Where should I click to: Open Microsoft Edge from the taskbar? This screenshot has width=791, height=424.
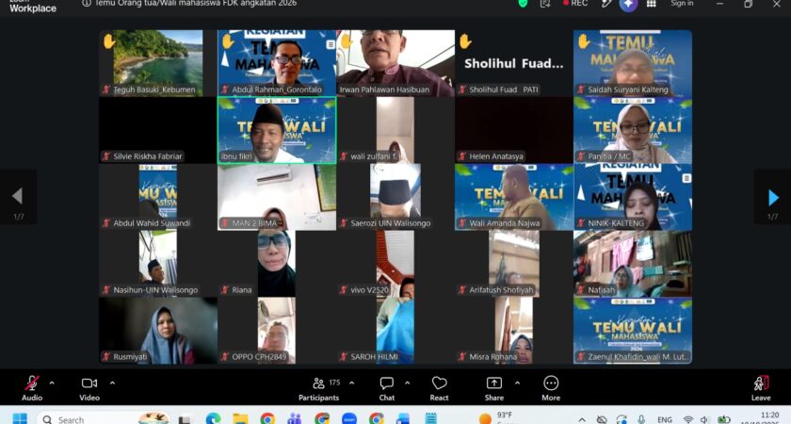(214, 418)
